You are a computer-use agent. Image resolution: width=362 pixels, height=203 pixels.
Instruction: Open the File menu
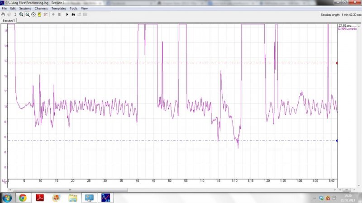(x=5, y=9)
